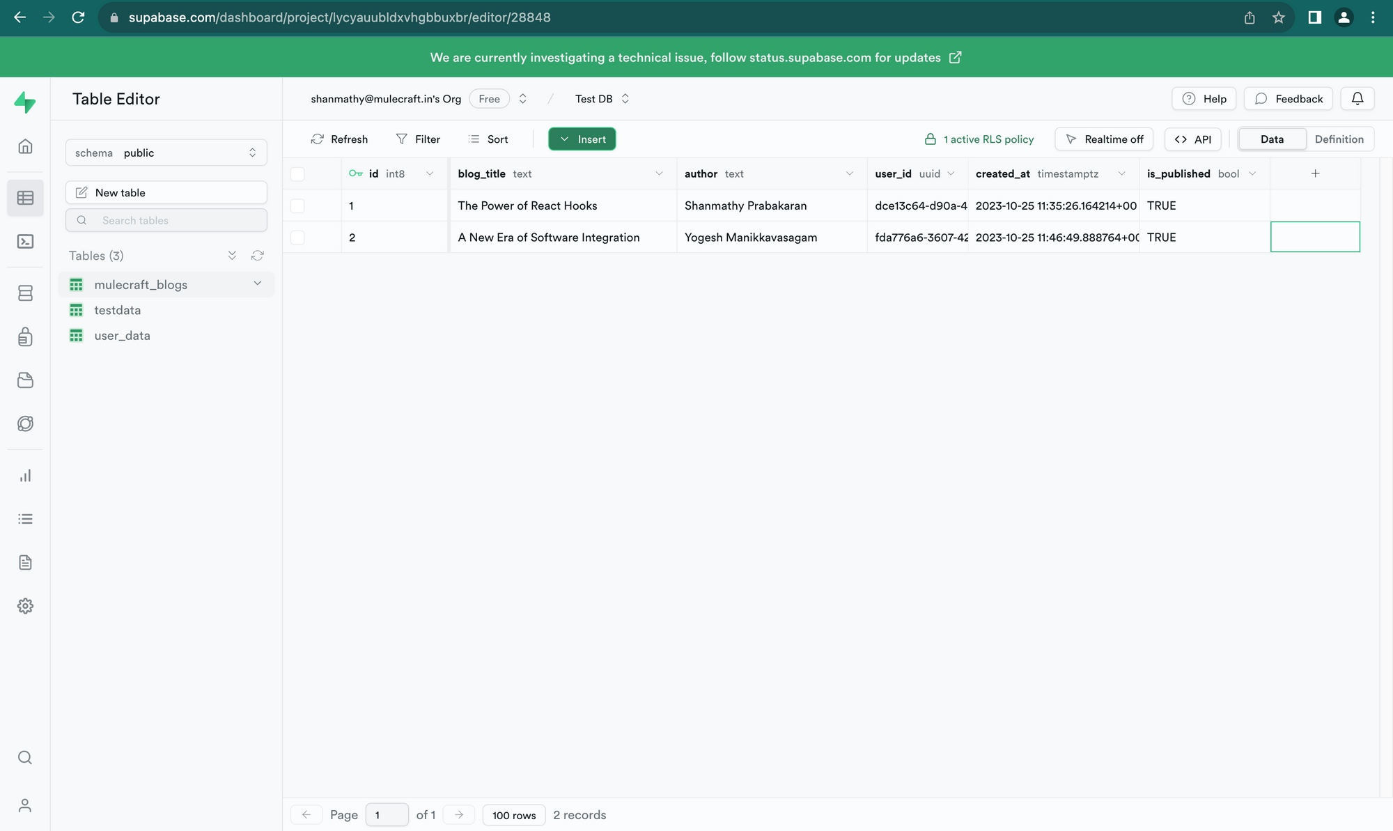Click the green Insert button
This screenshot has width=1393, height=831.
(x=582, y=139)
